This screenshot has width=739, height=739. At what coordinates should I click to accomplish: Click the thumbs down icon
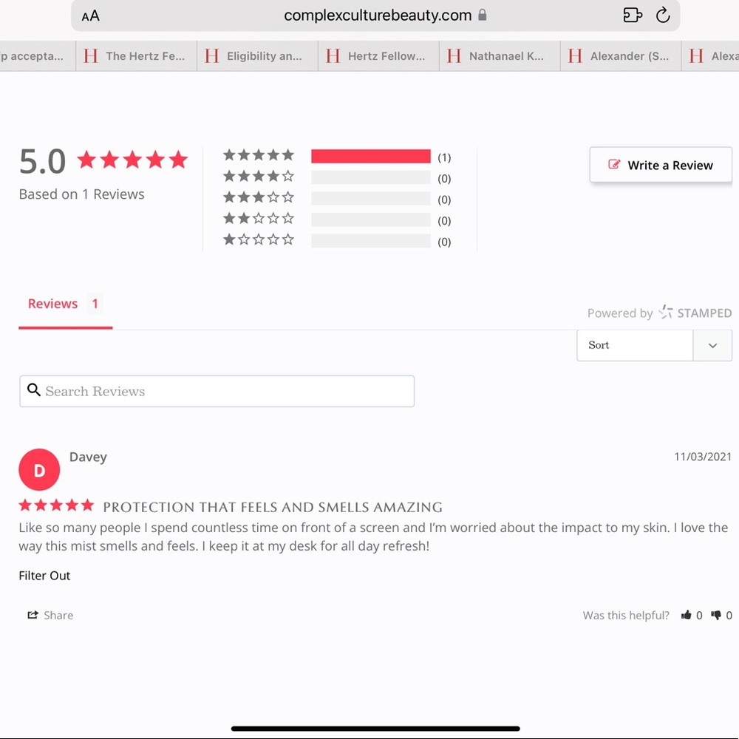pos(716,615)
